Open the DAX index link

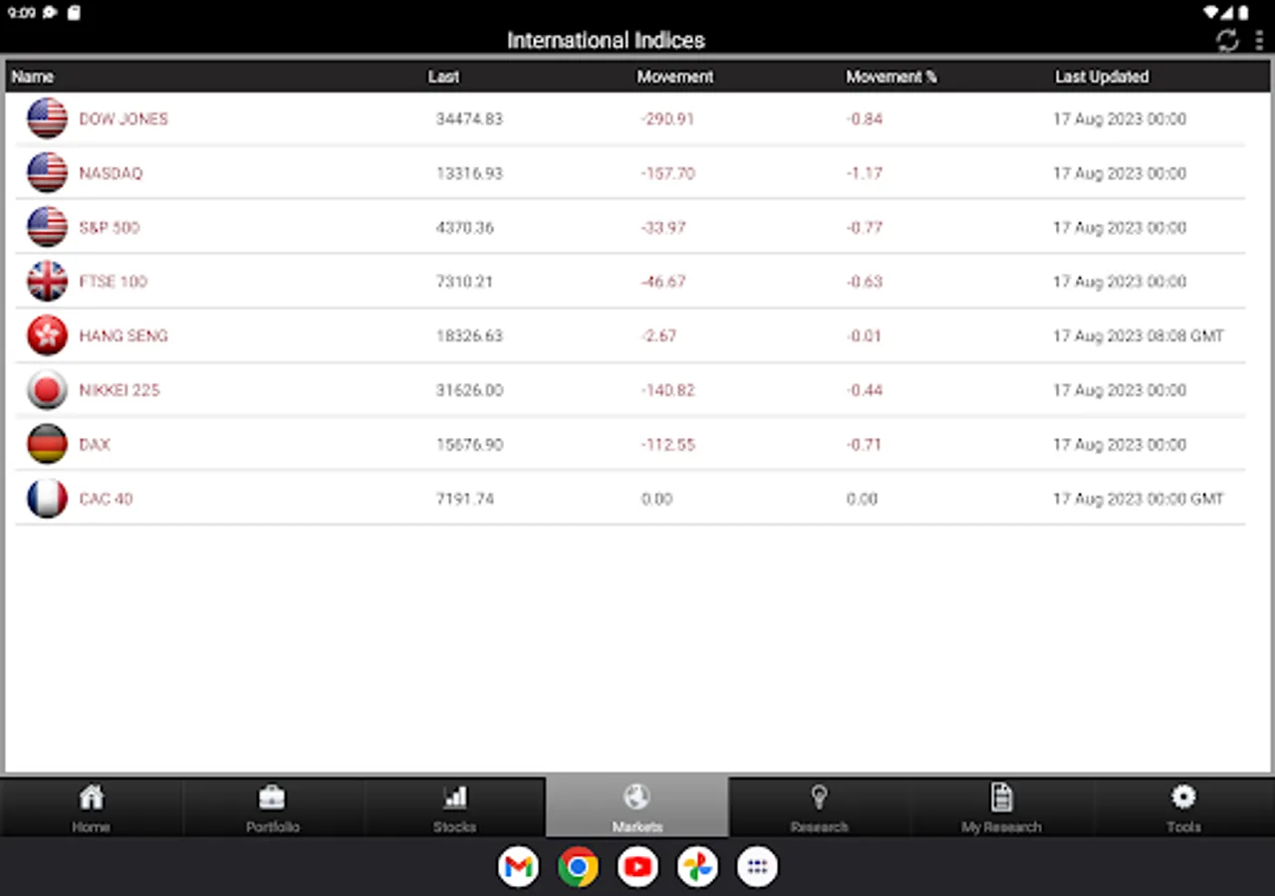[95, 444]
